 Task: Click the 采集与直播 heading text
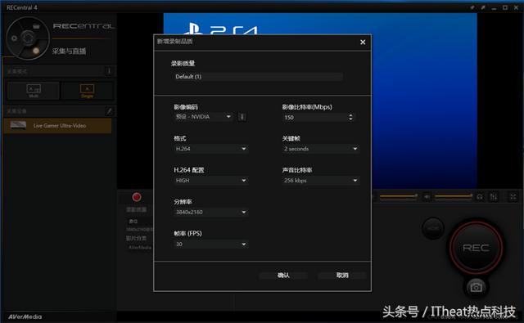[x=69, y=51]
